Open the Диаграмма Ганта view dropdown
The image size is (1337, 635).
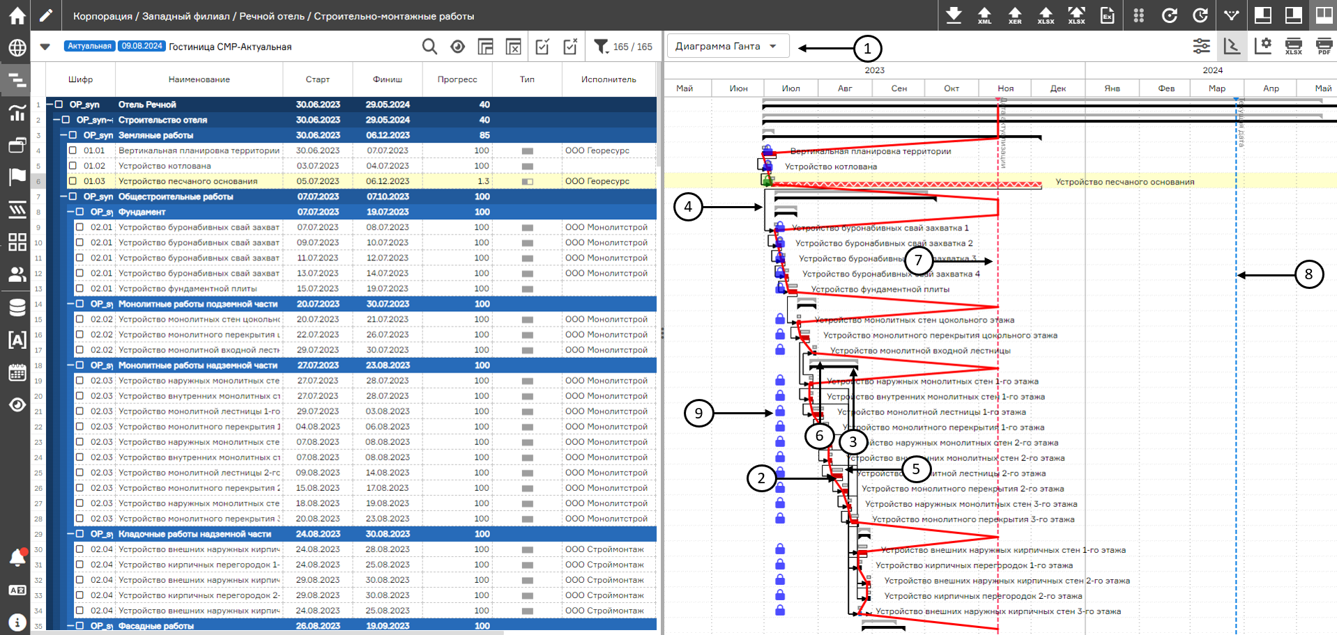click(728, 46)
